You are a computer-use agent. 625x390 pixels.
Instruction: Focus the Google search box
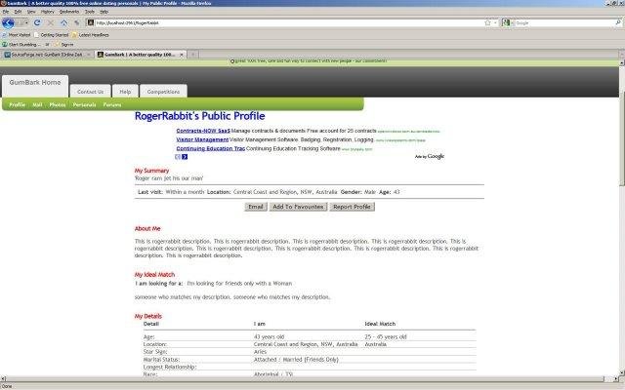pos(564,22)
